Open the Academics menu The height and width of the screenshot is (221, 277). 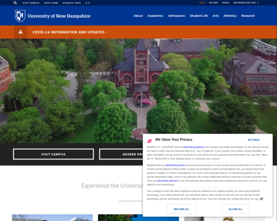coord(155,16)
